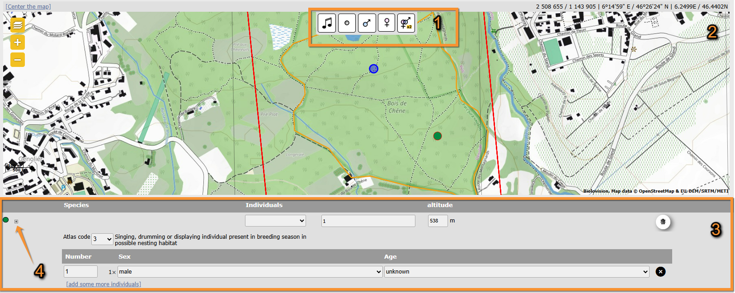Viewport: 735px width, 293px height.
Task: Open the map layers menu button
Action: (x=18, y=25)
